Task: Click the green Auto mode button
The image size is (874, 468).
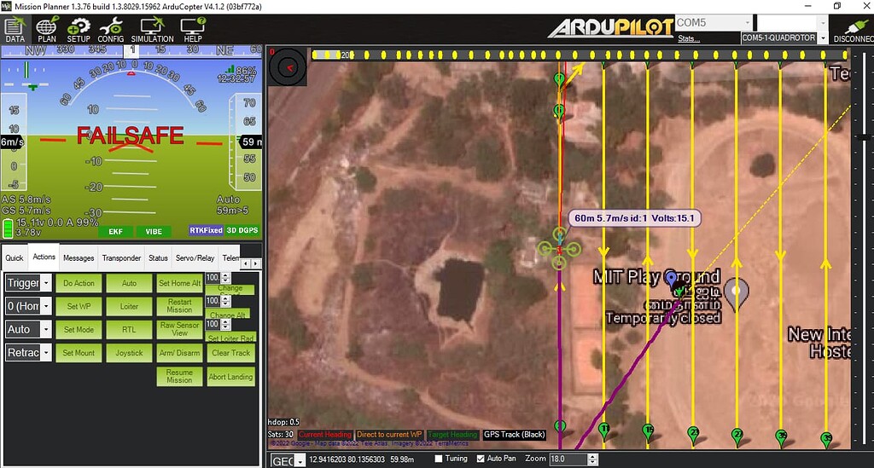Action: (129, 283)
